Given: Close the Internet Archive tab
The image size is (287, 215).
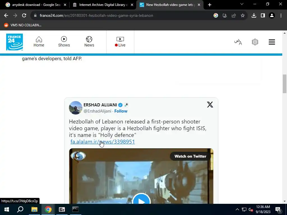Looking at the screenshot, I should [132, 5].
